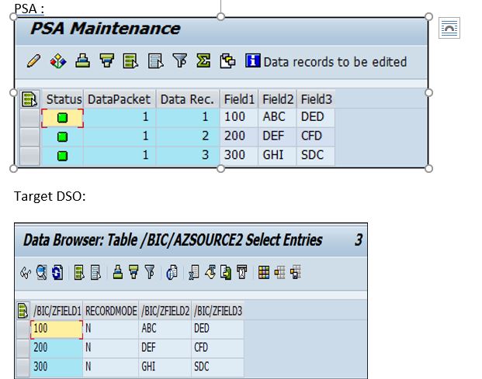Click the Data Rec. column header
Screen dimensions: 482x379
pyautogui.click(x=188, y=99)
